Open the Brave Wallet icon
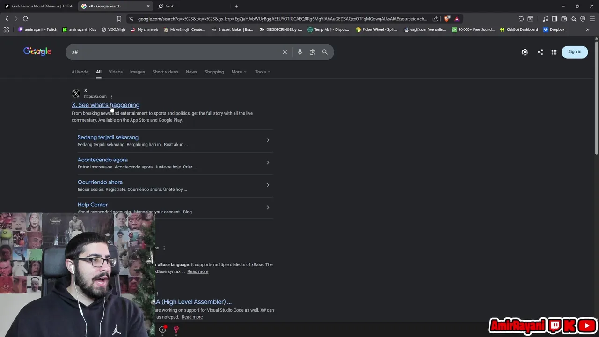Viewport: 599px width, 337px height. (x=564, y=19)
